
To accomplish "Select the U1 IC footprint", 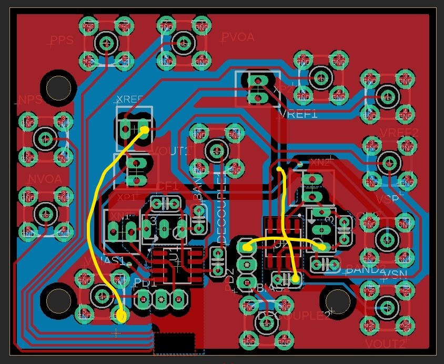I will 177,265.
